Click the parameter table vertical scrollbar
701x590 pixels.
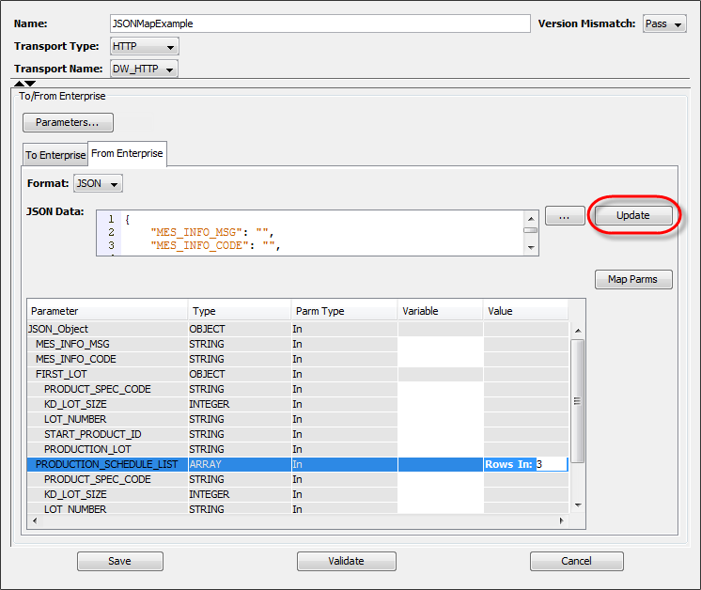click(578, 399)
